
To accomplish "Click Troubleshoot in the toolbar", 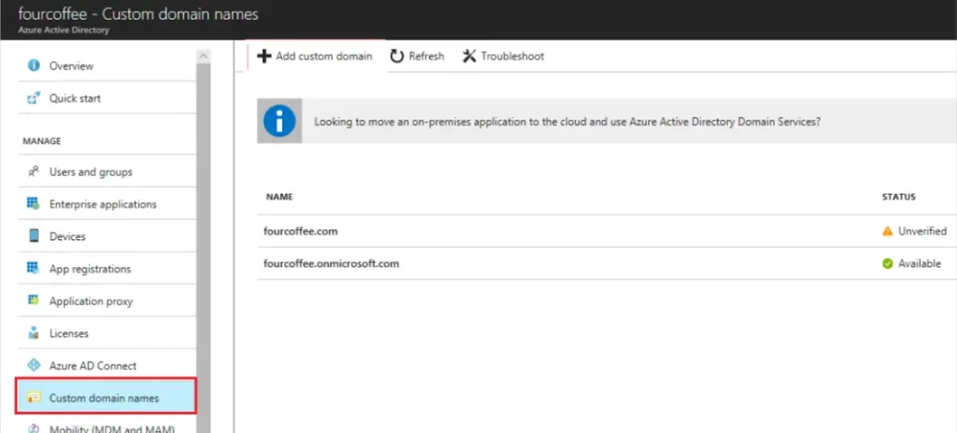I will 503,56.
